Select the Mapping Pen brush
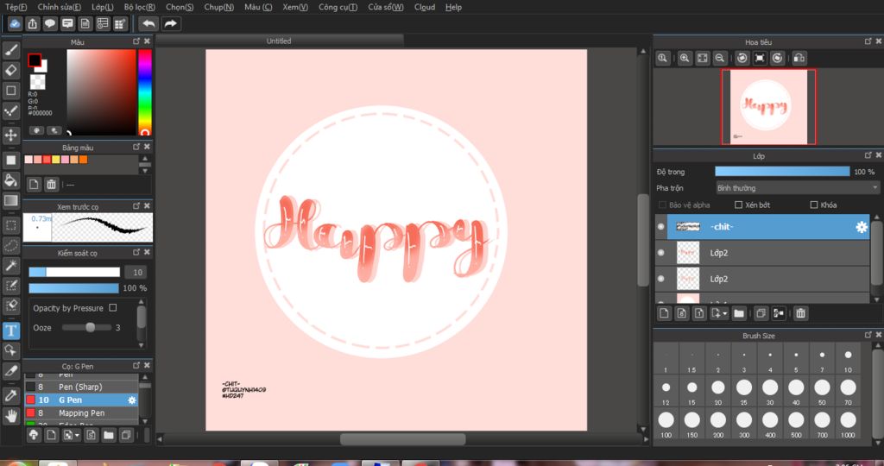 81,413
